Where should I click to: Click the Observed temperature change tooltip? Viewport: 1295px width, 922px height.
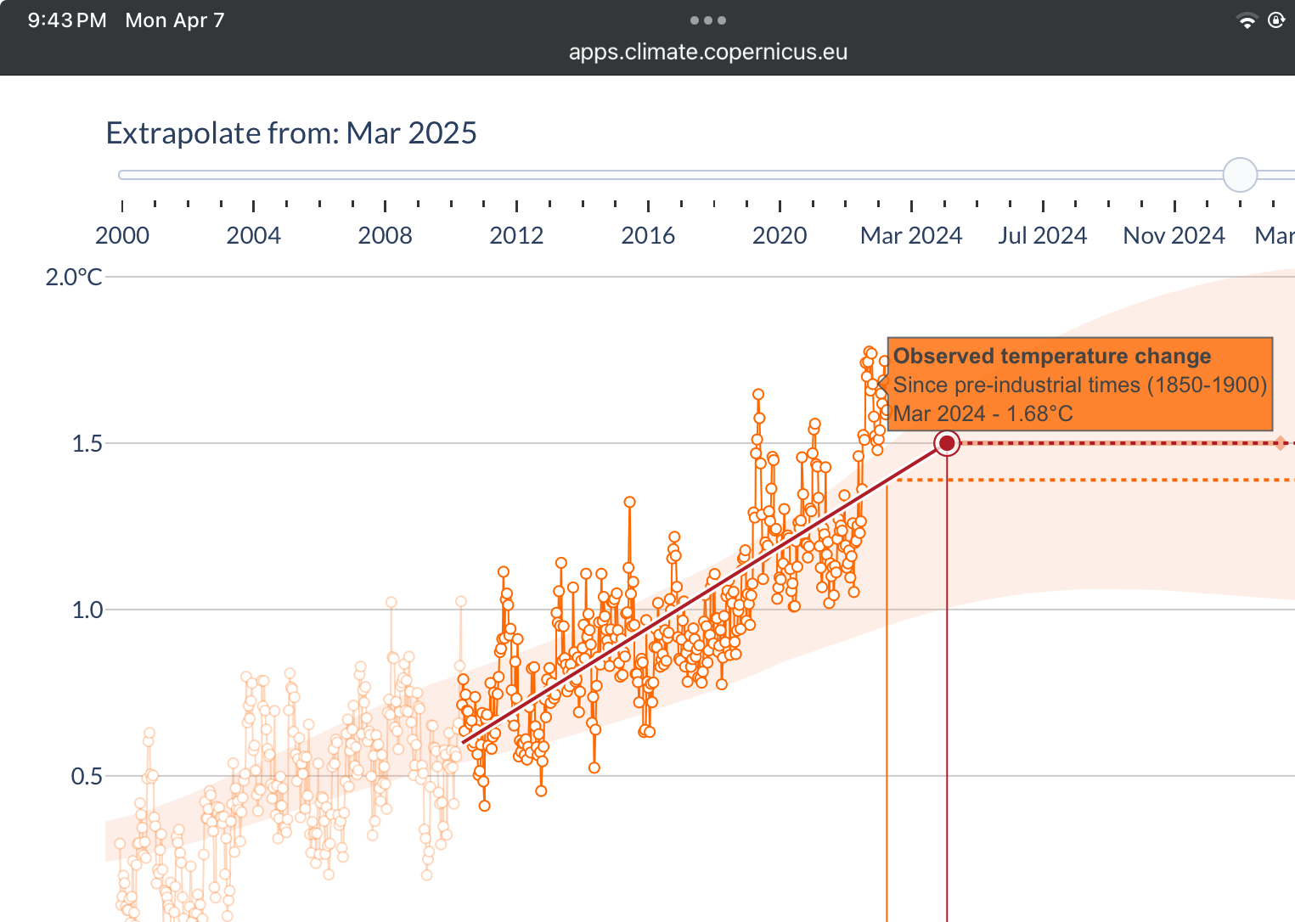point(1080,385)
